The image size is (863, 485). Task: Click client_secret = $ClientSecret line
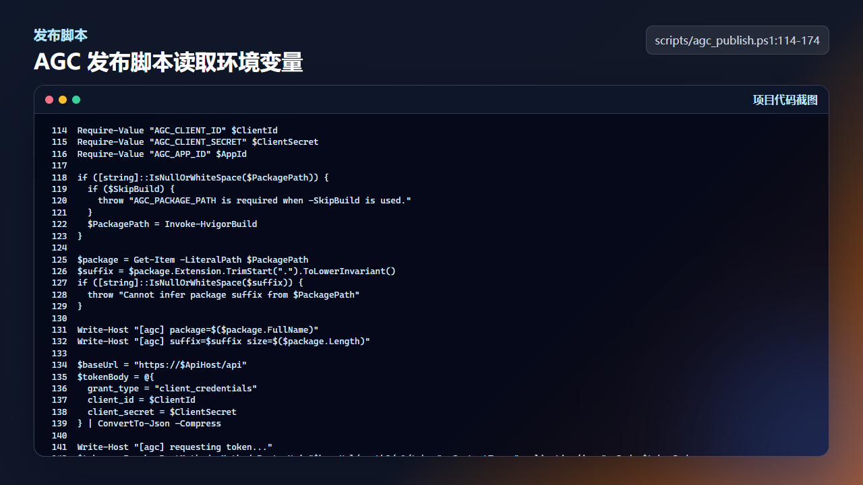[x=162, y=412]
